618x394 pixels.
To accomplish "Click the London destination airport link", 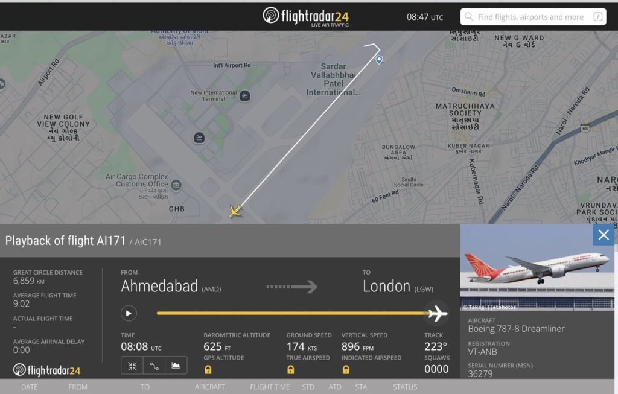I will click(x=387, y=287).
